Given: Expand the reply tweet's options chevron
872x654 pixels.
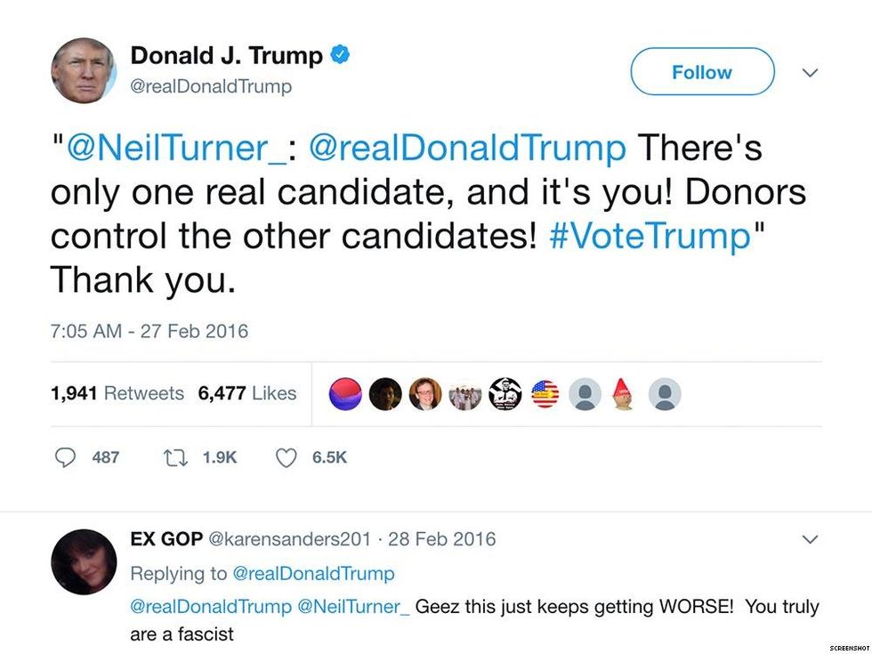Looking at the screenshot, I should pyautogui.click(x=810, y=538).
